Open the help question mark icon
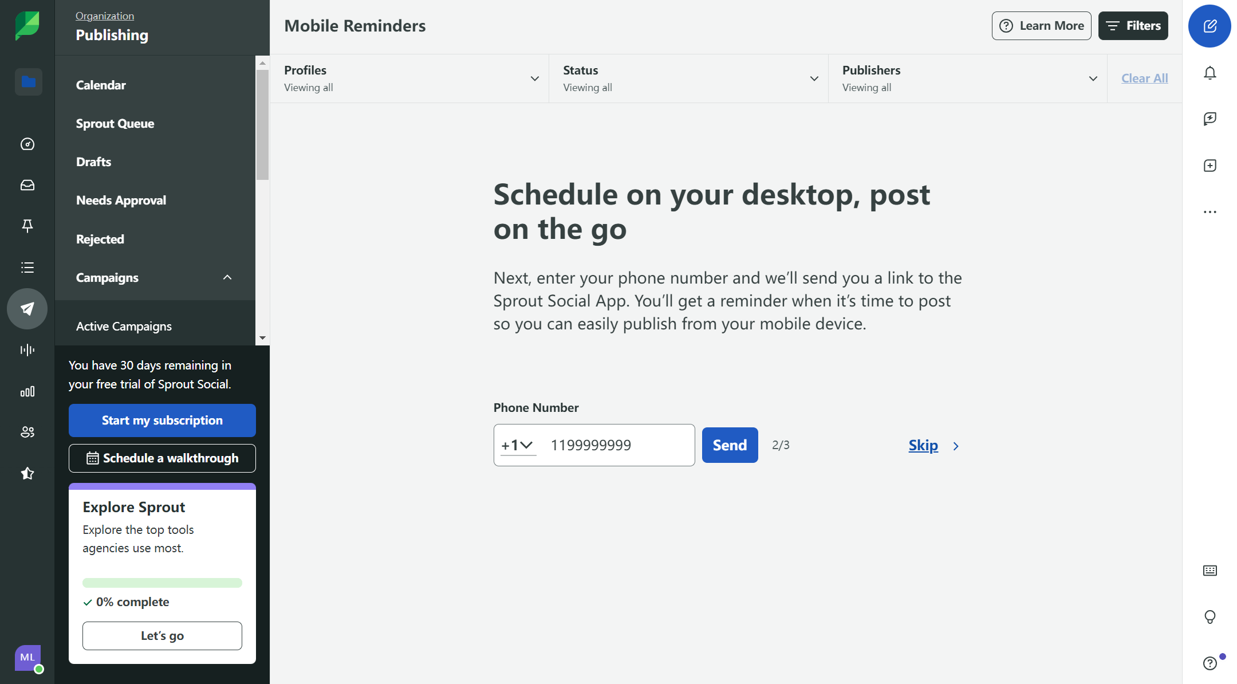1237x684 pixels. coord(1210,663)
